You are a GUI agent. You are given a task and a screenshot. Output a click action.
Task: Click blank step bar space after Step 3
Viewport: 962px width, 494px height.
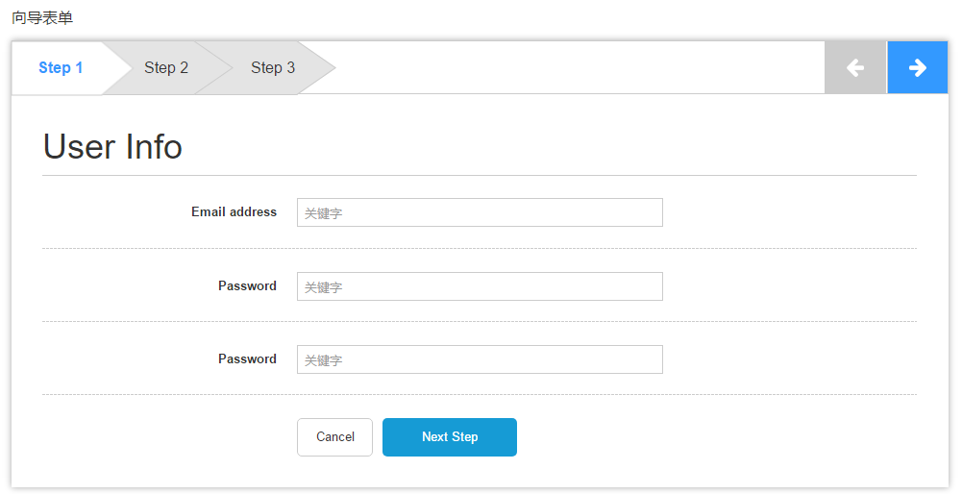(x=577, y=67)
